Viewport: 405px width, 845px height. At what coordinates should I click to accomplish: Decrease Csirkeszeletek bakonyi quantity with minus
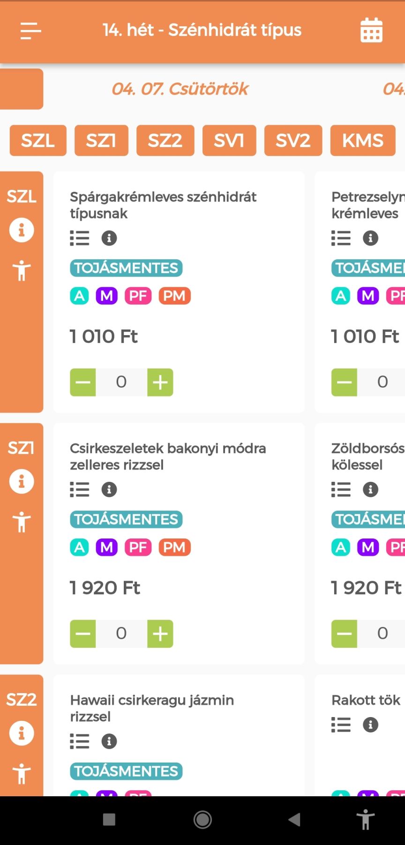83,634
